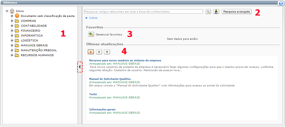
Task: Expand the MANUTENÇÃO PREDIAL folder node
Action: tap(12, 50)
